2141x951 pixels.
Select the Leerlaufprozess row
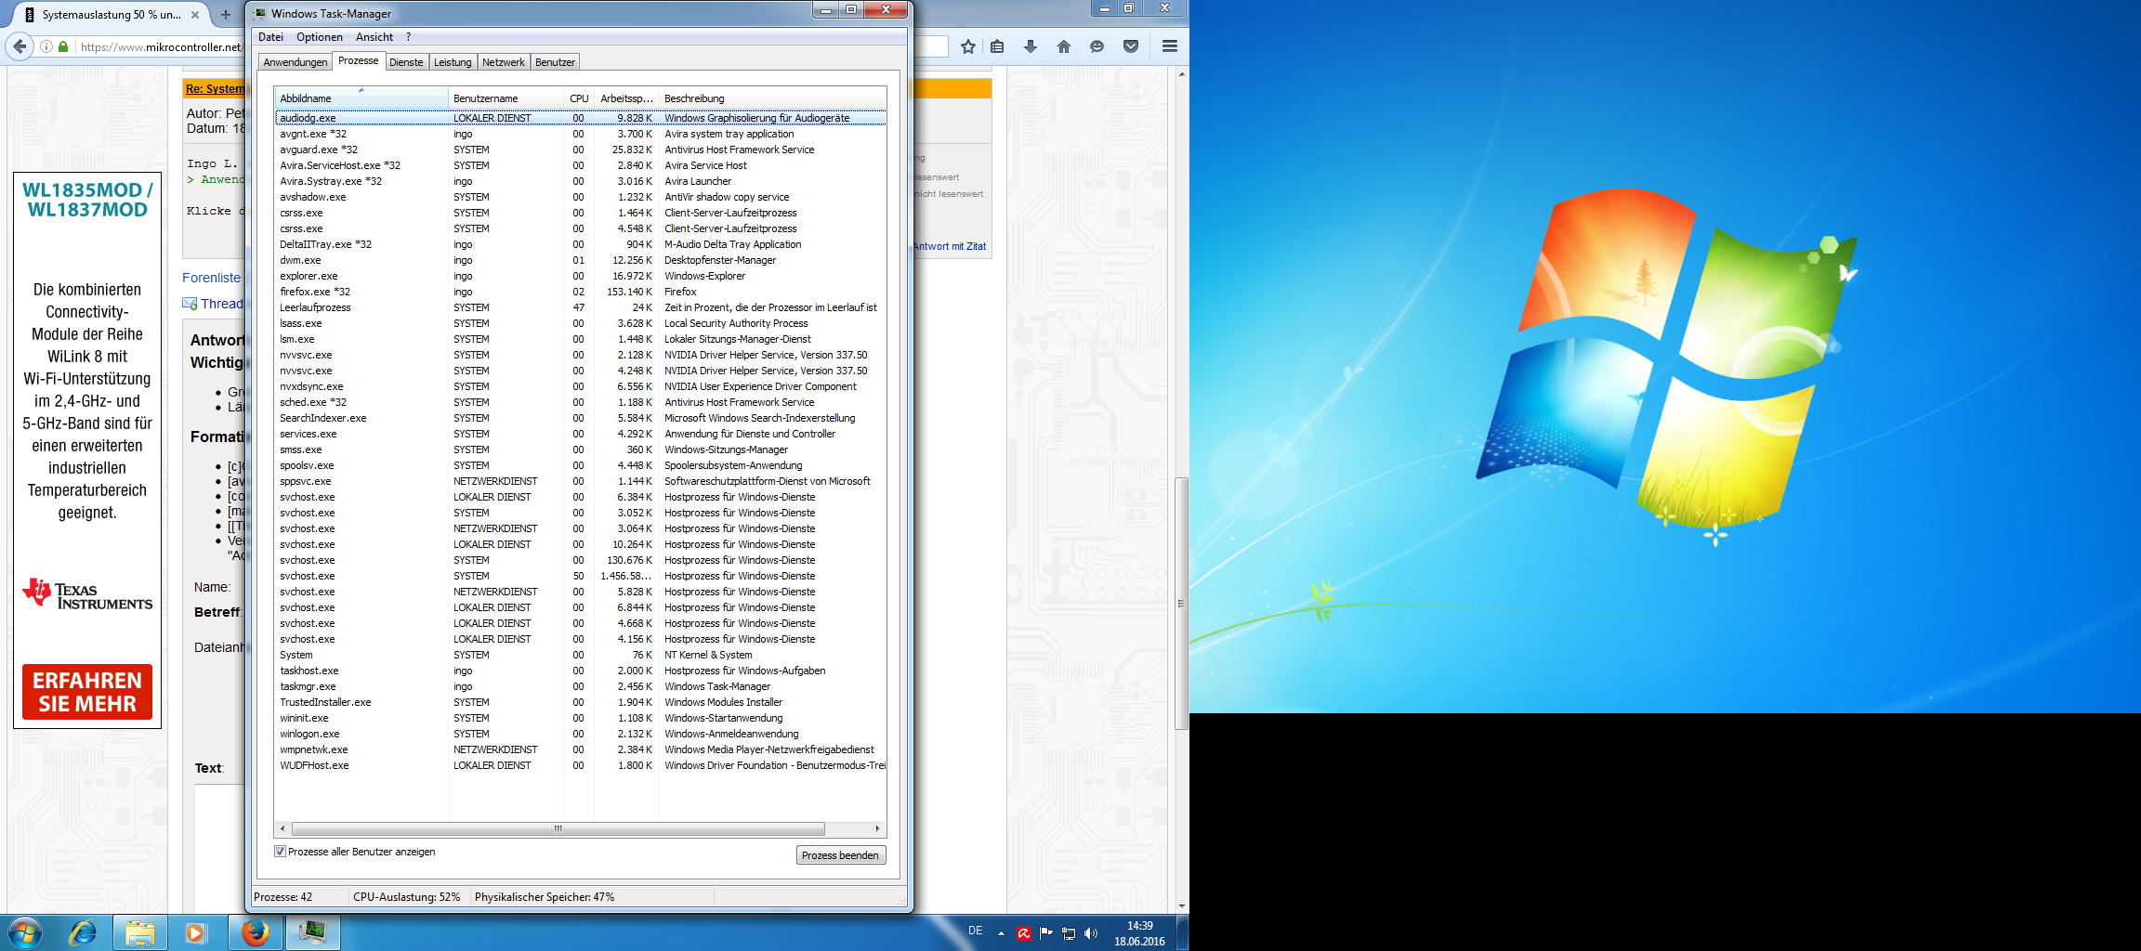point(580,307)
